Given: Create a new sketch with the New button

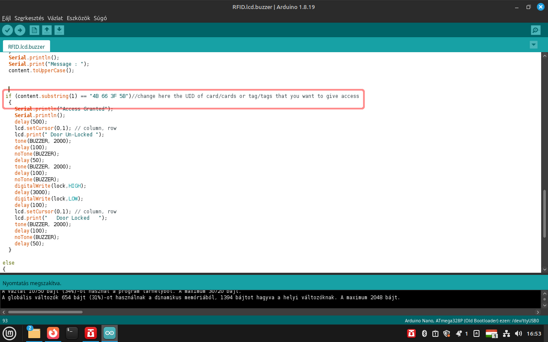Looking at the screenshot, I should coord(34,30).
